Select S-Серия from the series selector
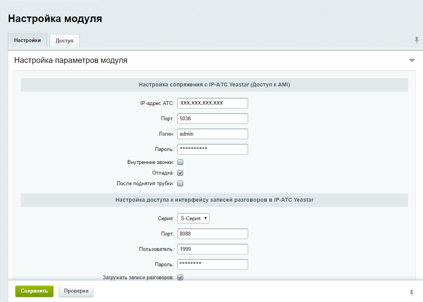423x302 pixels. coord(193,218)
